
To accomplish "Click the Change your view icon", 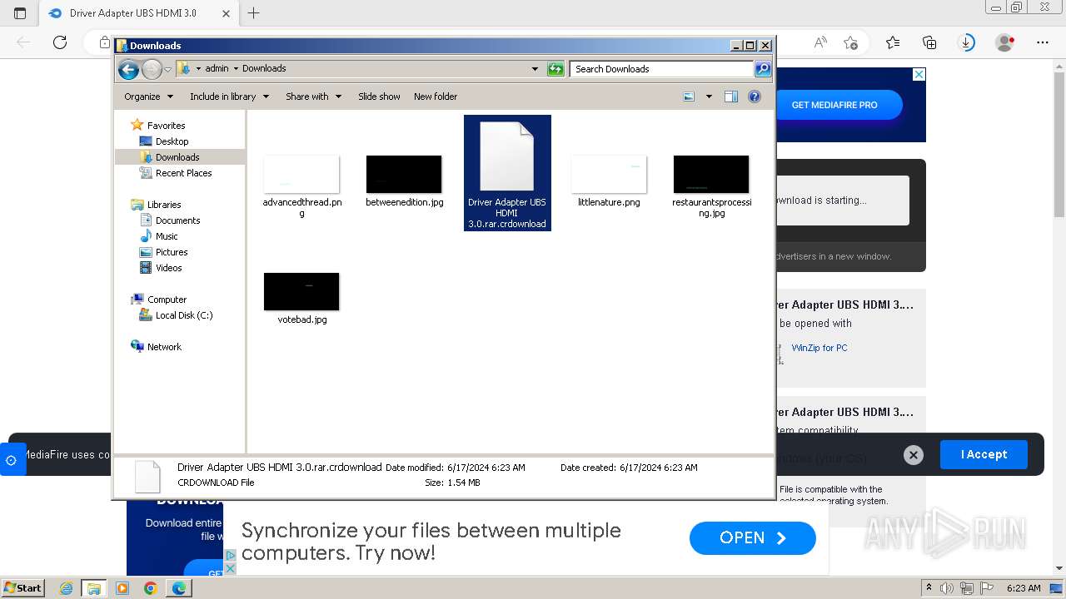I will [x=689, y=97].
